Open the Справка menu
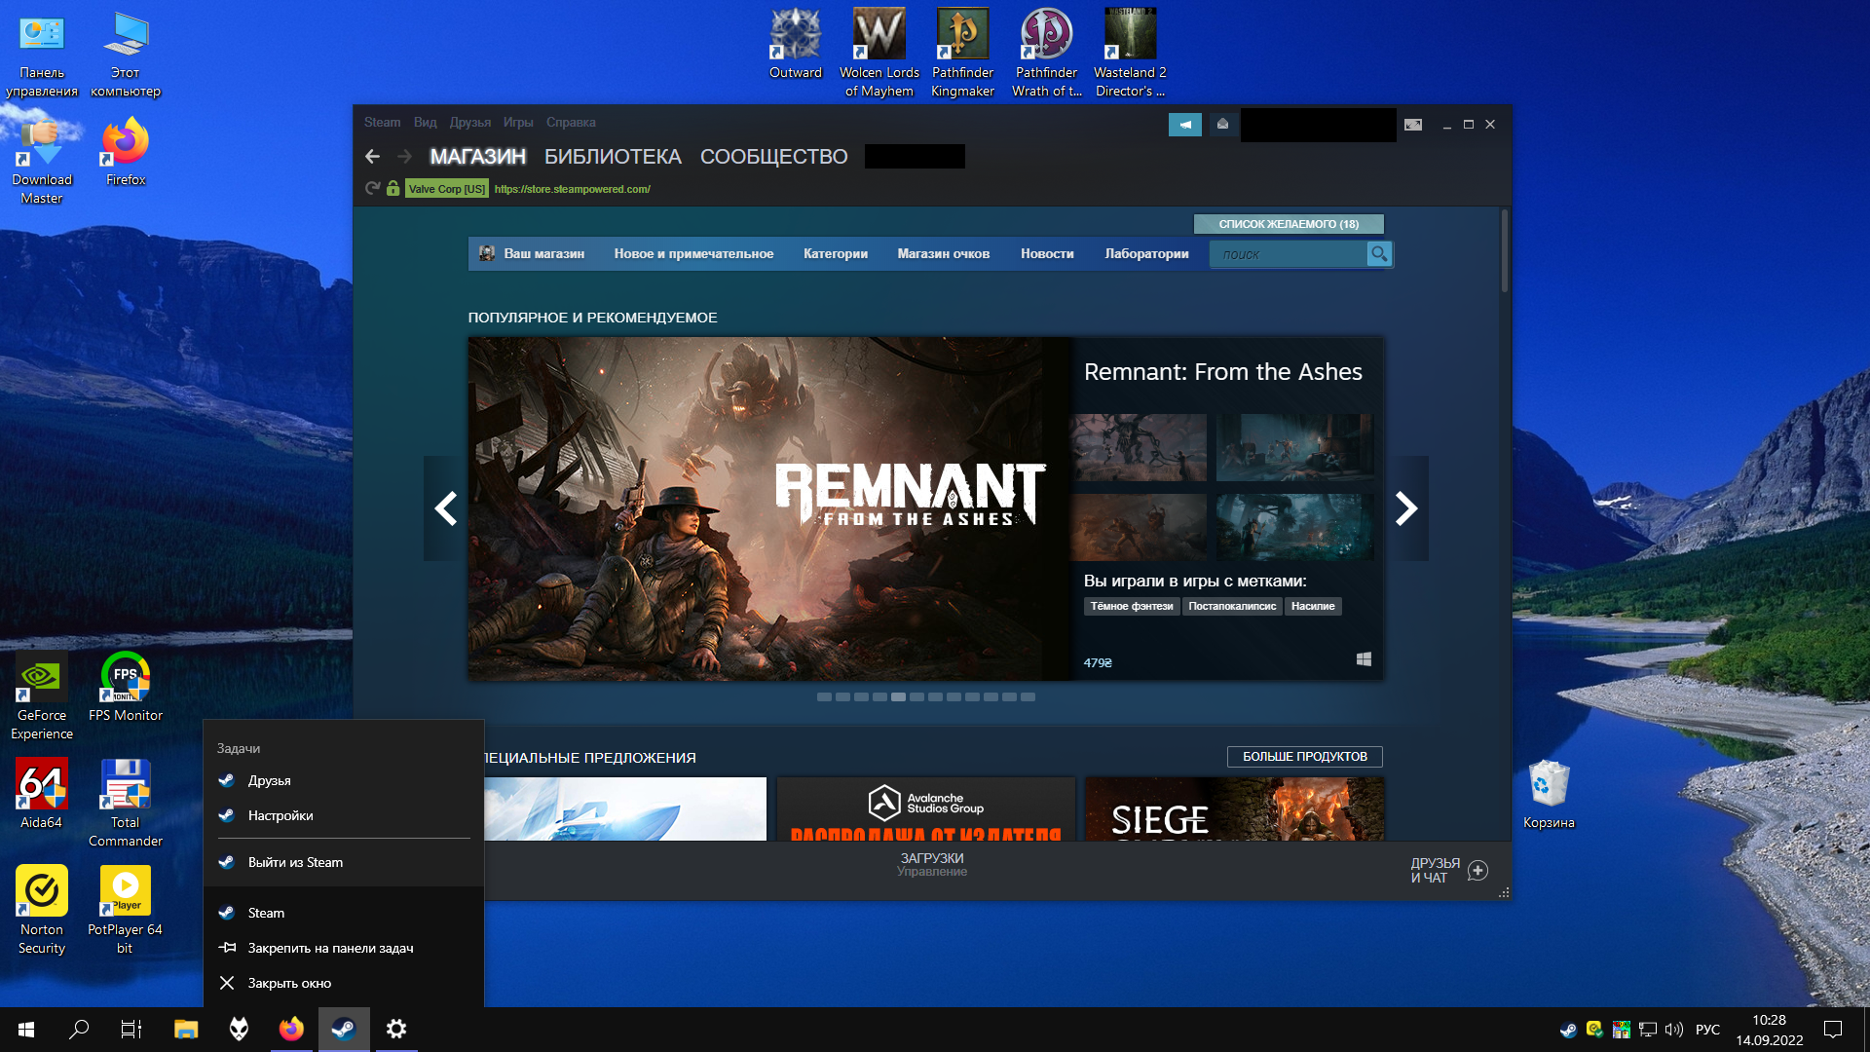 (571, 123)
